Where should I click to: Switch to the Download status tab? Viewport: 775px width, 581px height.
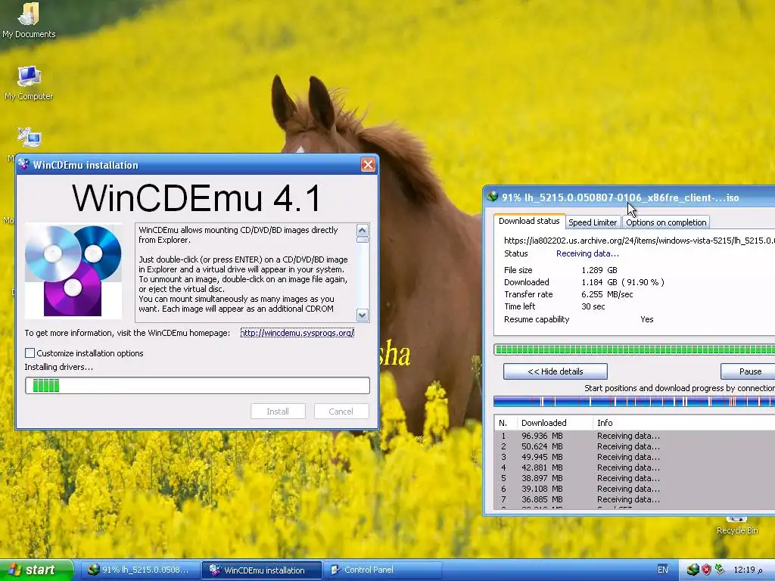point(529,221)
